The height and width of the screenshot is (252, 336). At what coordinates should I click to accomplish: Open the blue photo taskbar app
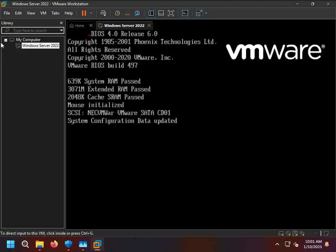(83, 244)
